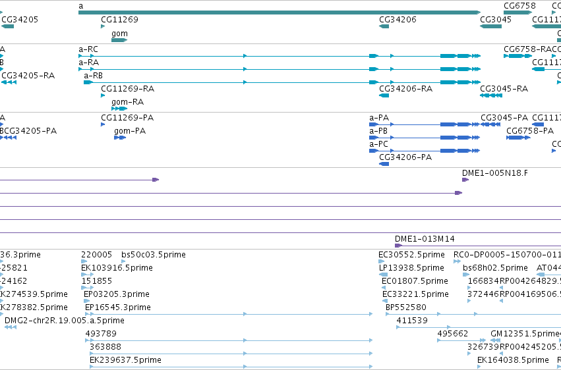
Task: Select EST EC33221.5prime
Action: 385,301
